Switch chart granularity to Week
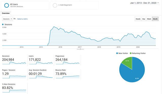The image size is (162, 94). pyautogui.click(x=149, y=19)
